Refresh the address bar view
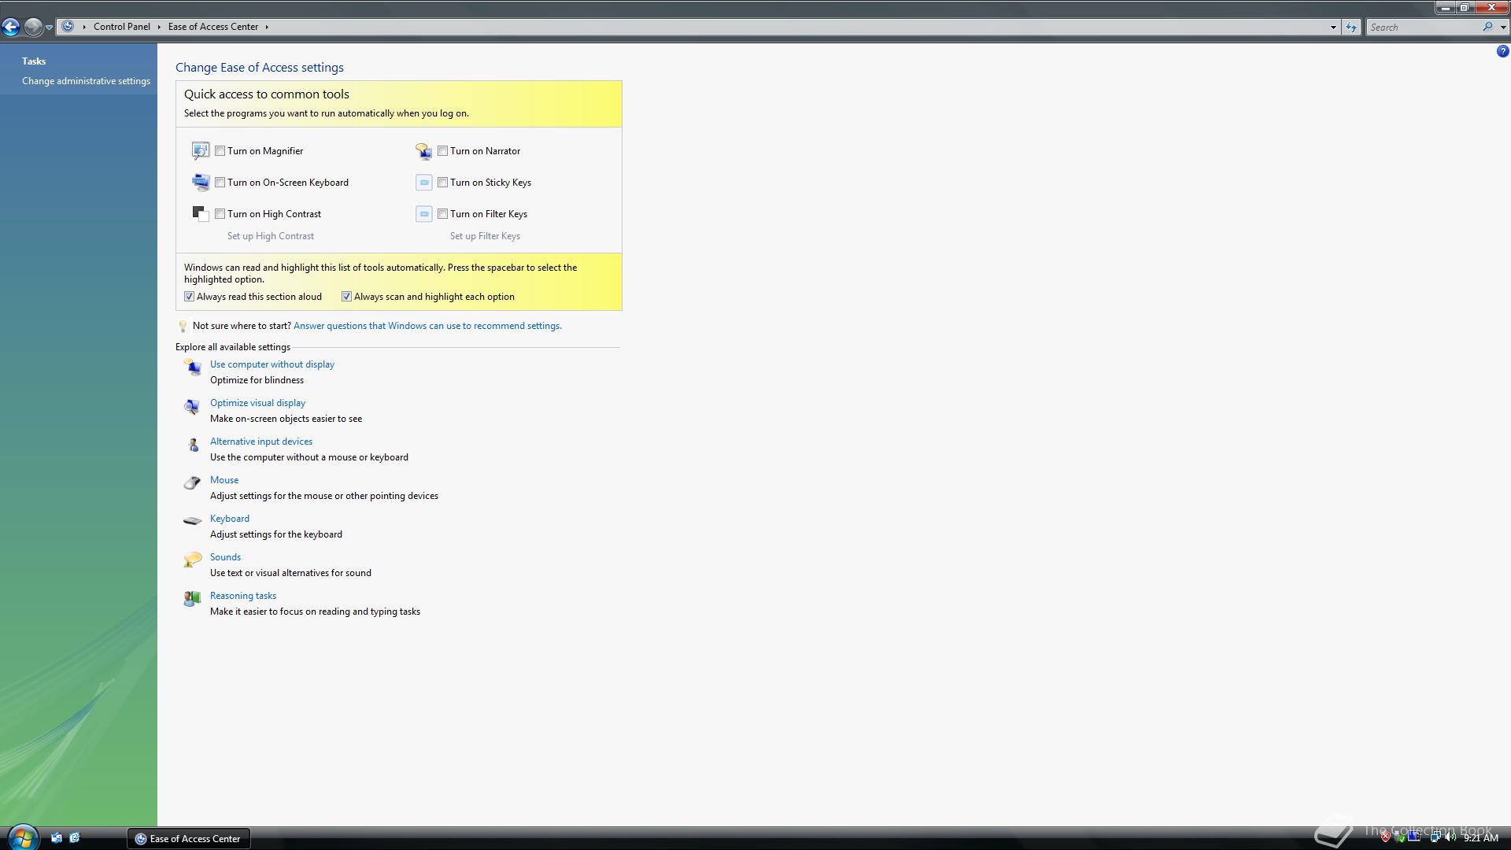This screenshot has width=1511, height=850. 1351,27
